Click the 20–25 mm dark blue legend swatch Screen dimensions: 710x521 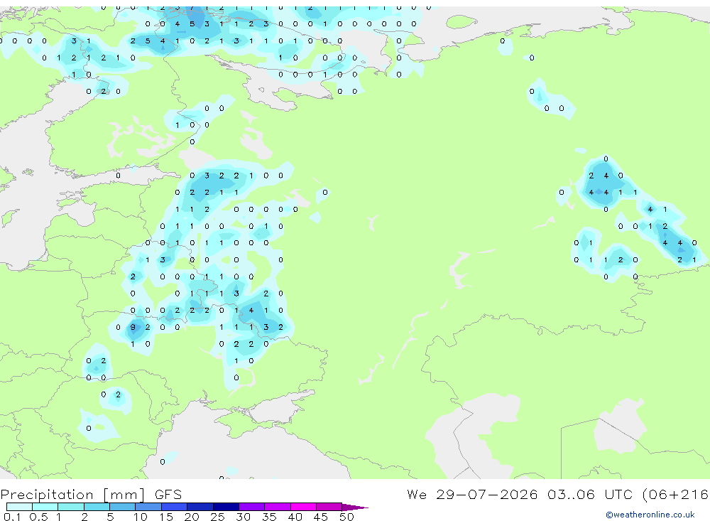coord(200,507)
